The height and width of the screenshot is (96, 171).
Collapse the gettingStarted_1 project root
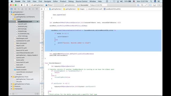[x=10, y=12]
